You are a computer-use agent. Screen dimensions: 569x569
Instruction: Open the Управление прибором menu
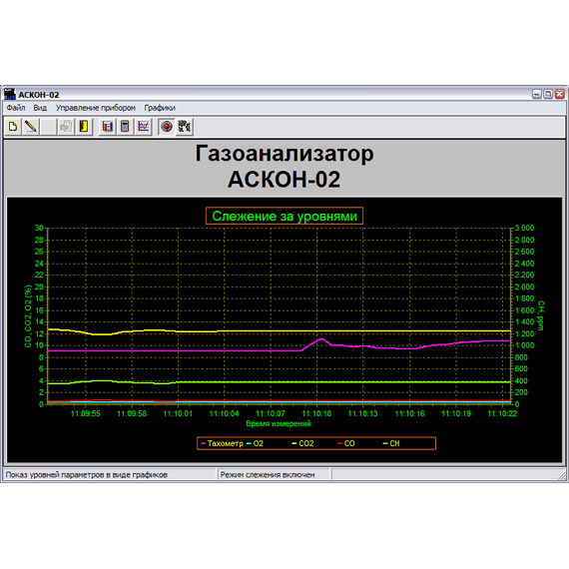(96, 108)
